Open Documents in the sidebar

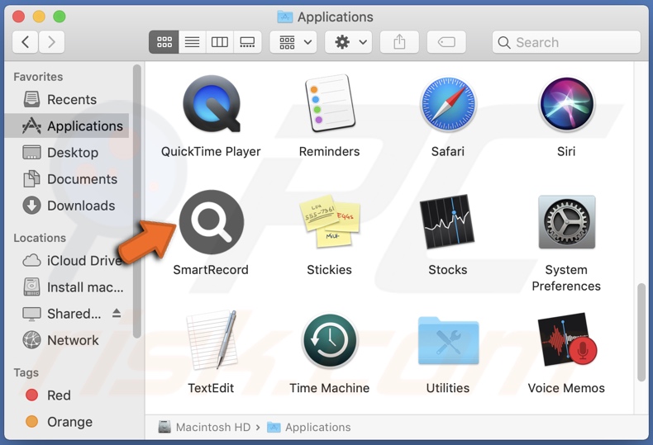click(67, 179)
